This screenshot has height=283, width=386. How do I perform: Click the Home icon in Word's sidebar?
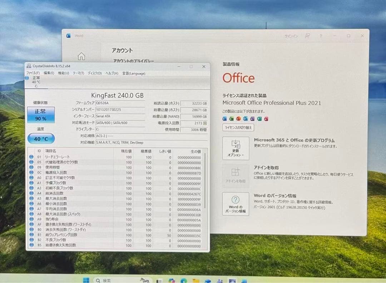pyautogui.click(x=81, y=56)
